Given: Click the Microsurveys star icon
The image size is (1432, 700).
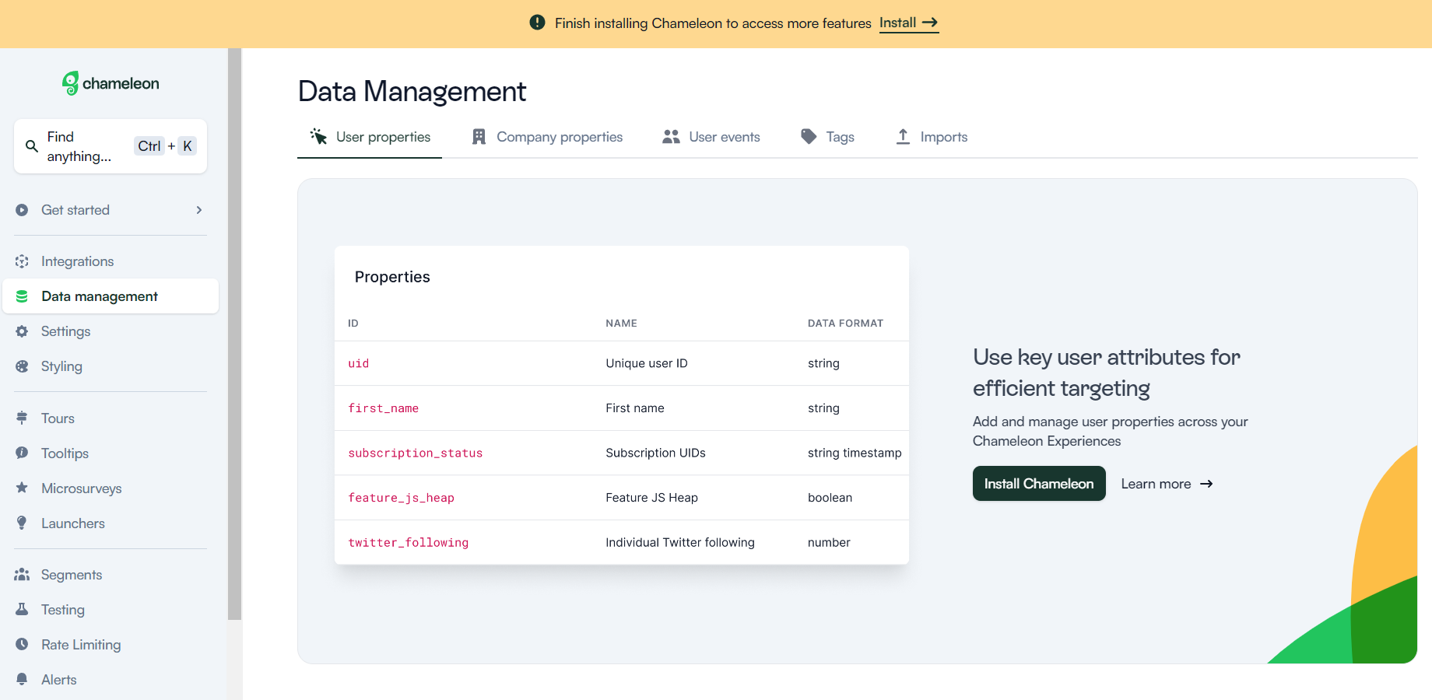Looking at the screenshot, I should [22, 488].
